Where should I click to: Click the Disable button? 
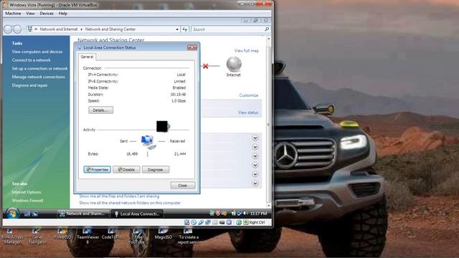pyautogui.click(x=126, y=170)
